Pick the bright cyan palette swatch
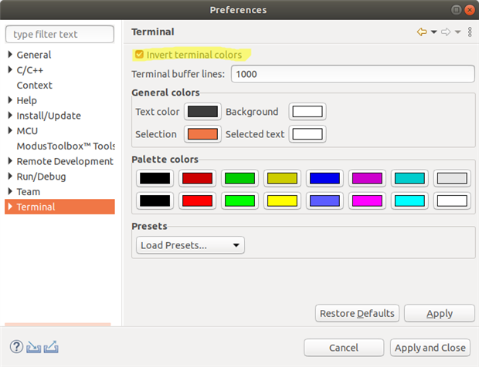 point(409,200)
